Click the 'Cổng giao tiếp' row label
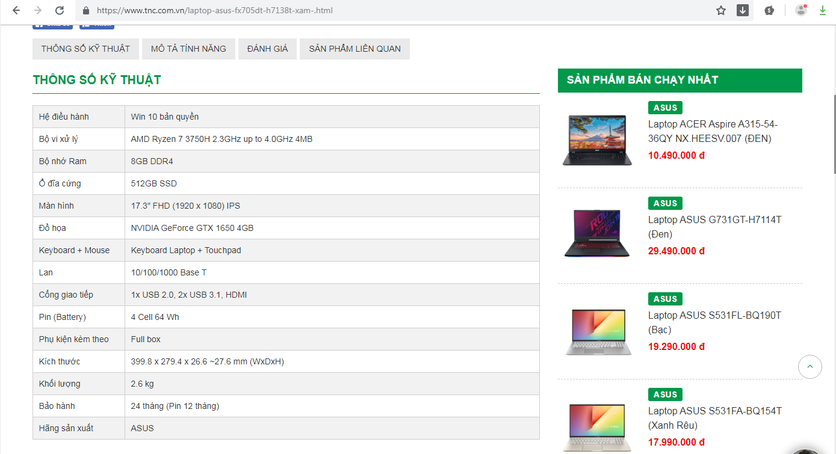Screen dimensions: 836x454 pos(66,295)
